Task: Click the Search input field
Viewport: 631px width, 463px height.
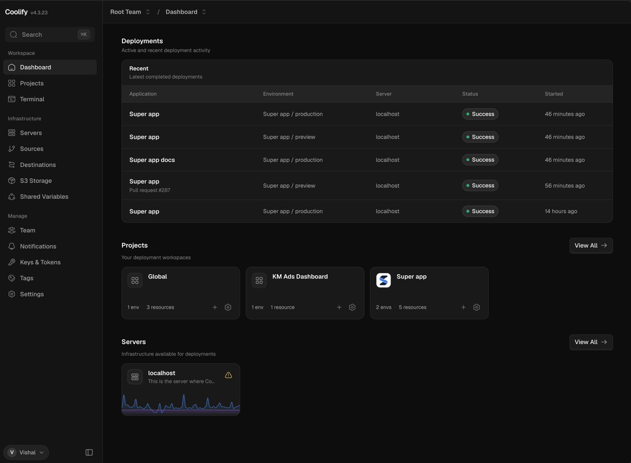Action: click(x=50, y=35)
